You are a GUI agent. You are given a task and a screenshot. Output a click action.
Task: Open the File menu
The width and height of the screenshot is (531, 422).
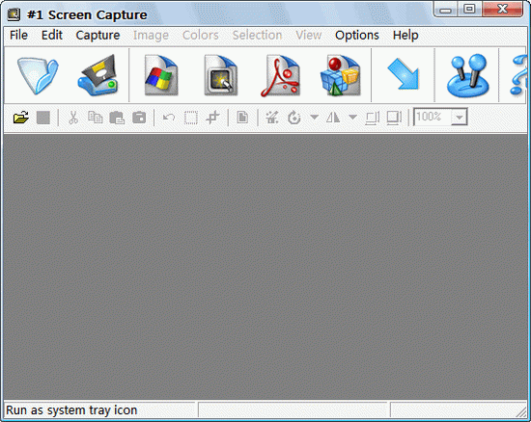[x=18, y=35]
